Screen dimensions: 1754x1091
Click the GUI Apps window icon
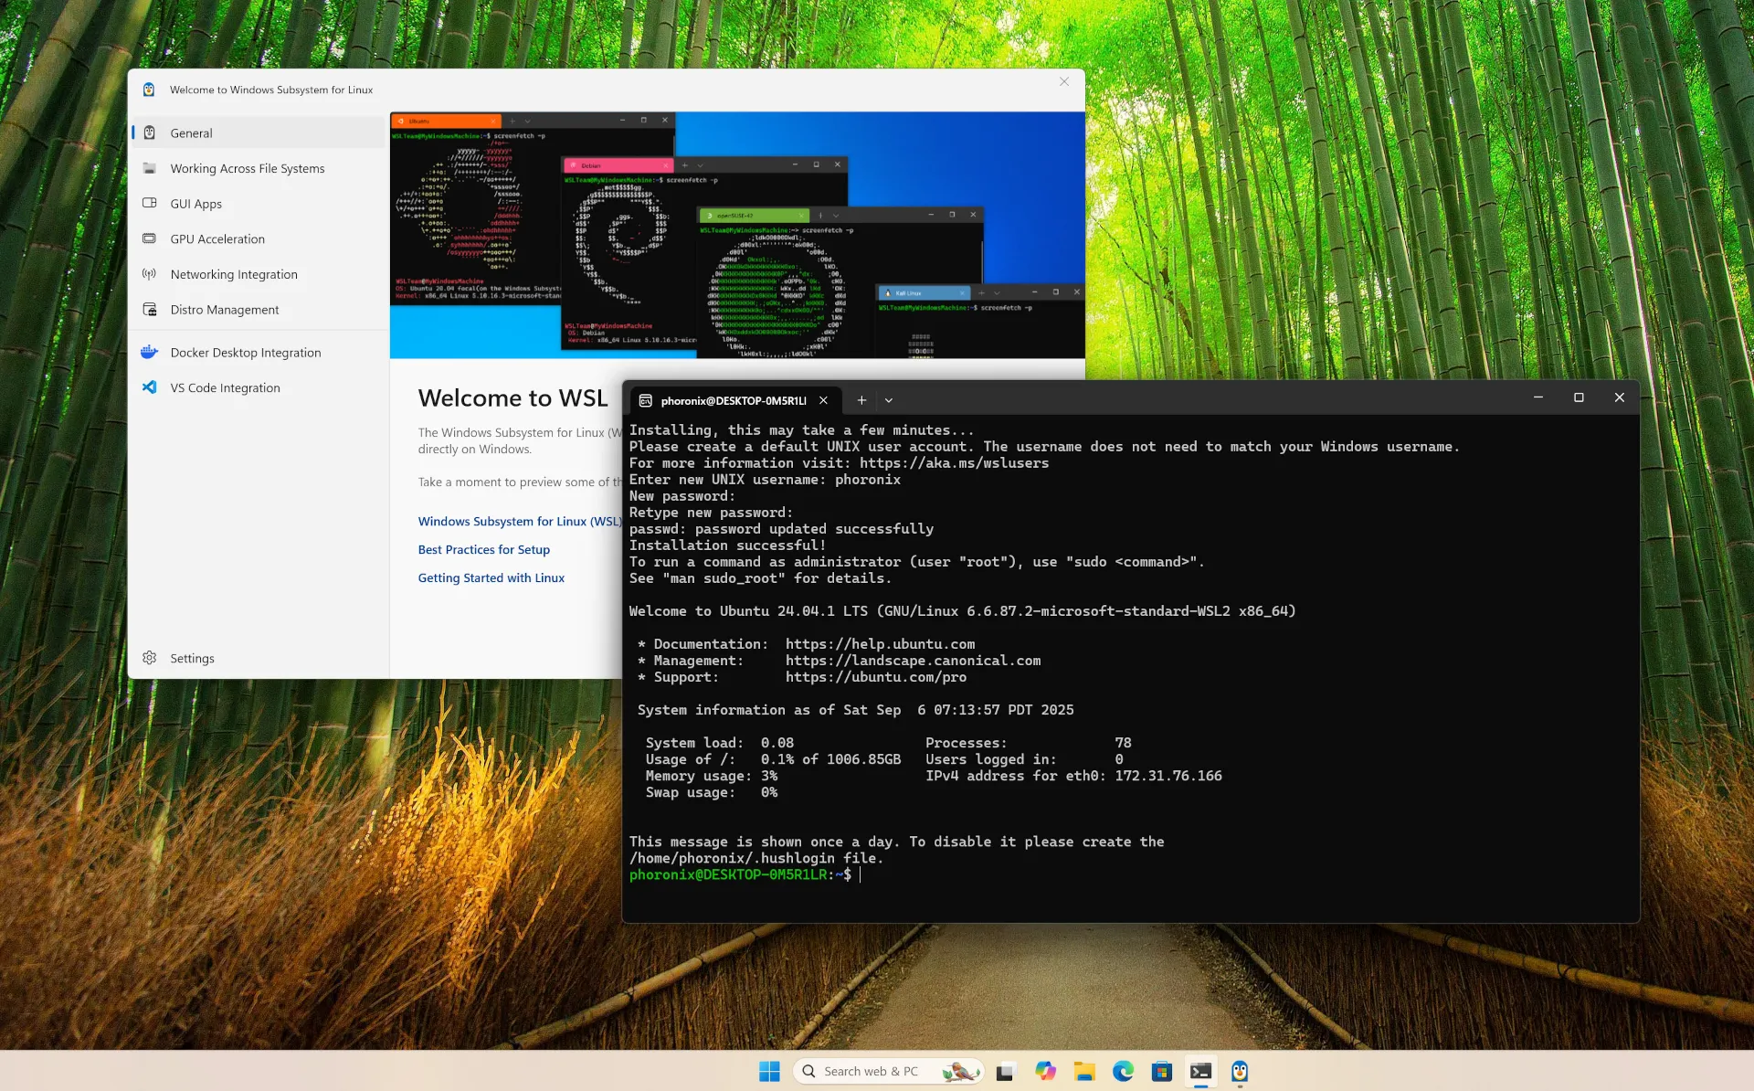(x=150, y=203)
